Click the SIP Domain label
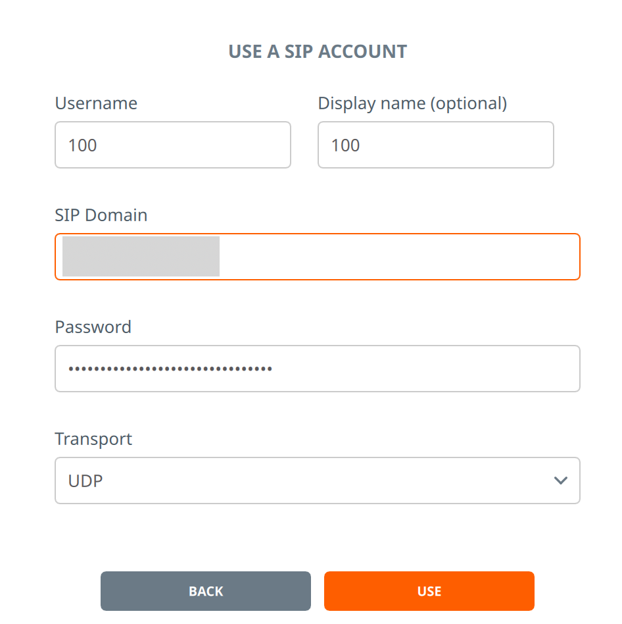Viewport: 622px width, 624px height. pos(101,215)
